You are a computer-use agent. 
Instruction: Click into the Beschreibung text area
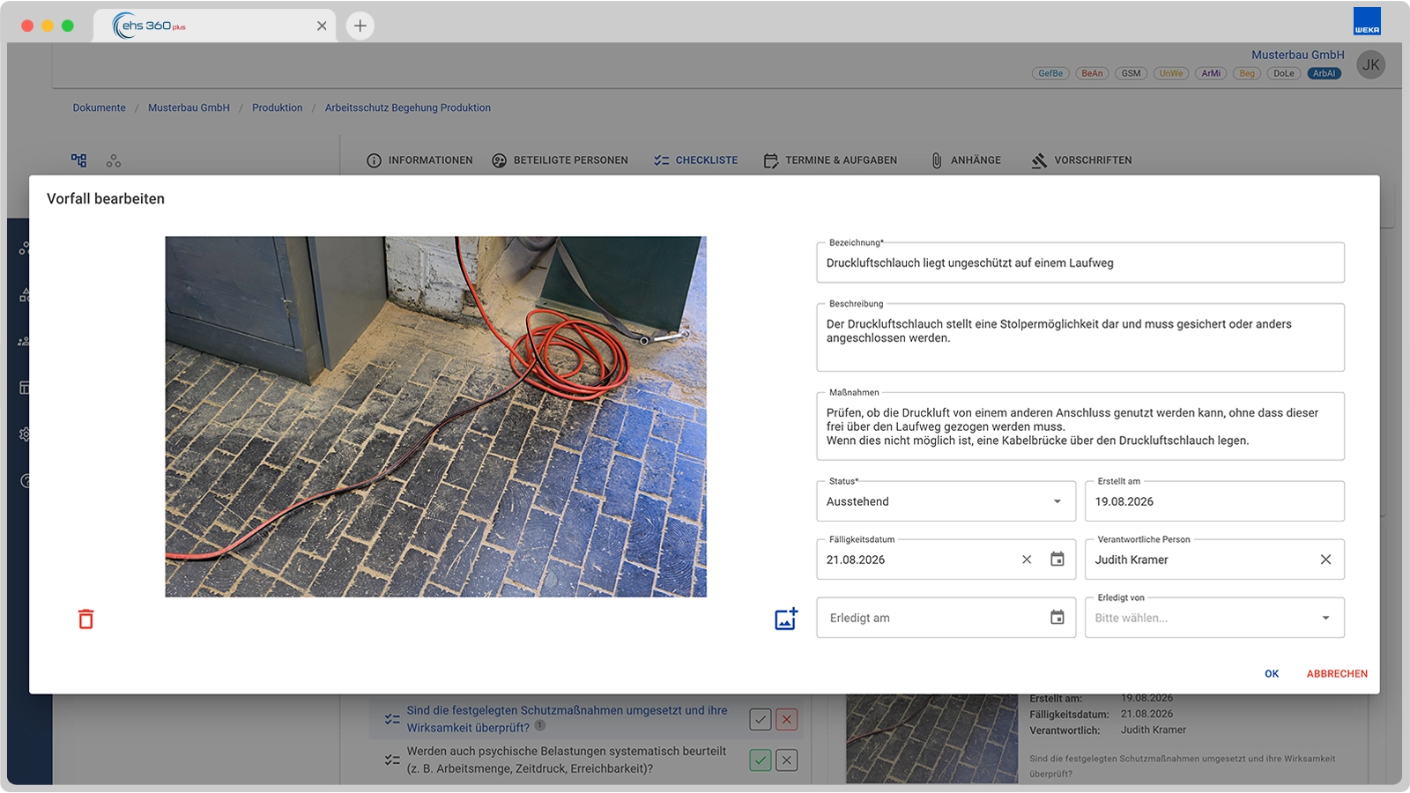[1080, 337]
